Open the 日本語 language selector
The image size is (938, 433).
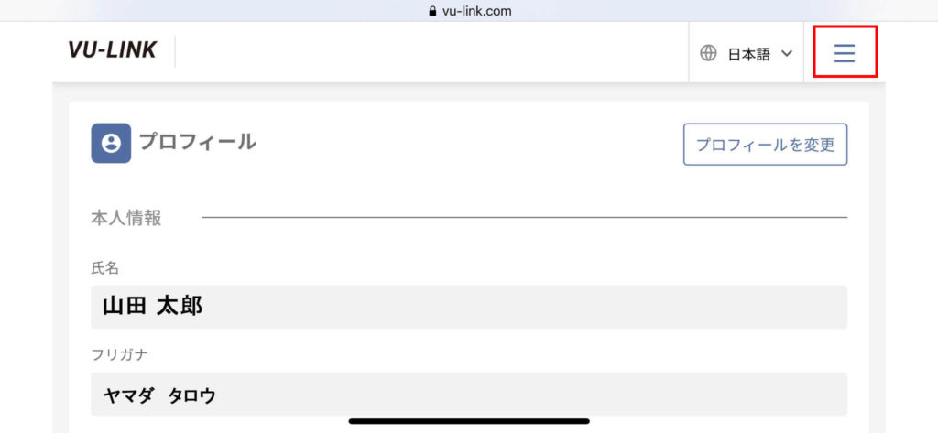point(746,54)
